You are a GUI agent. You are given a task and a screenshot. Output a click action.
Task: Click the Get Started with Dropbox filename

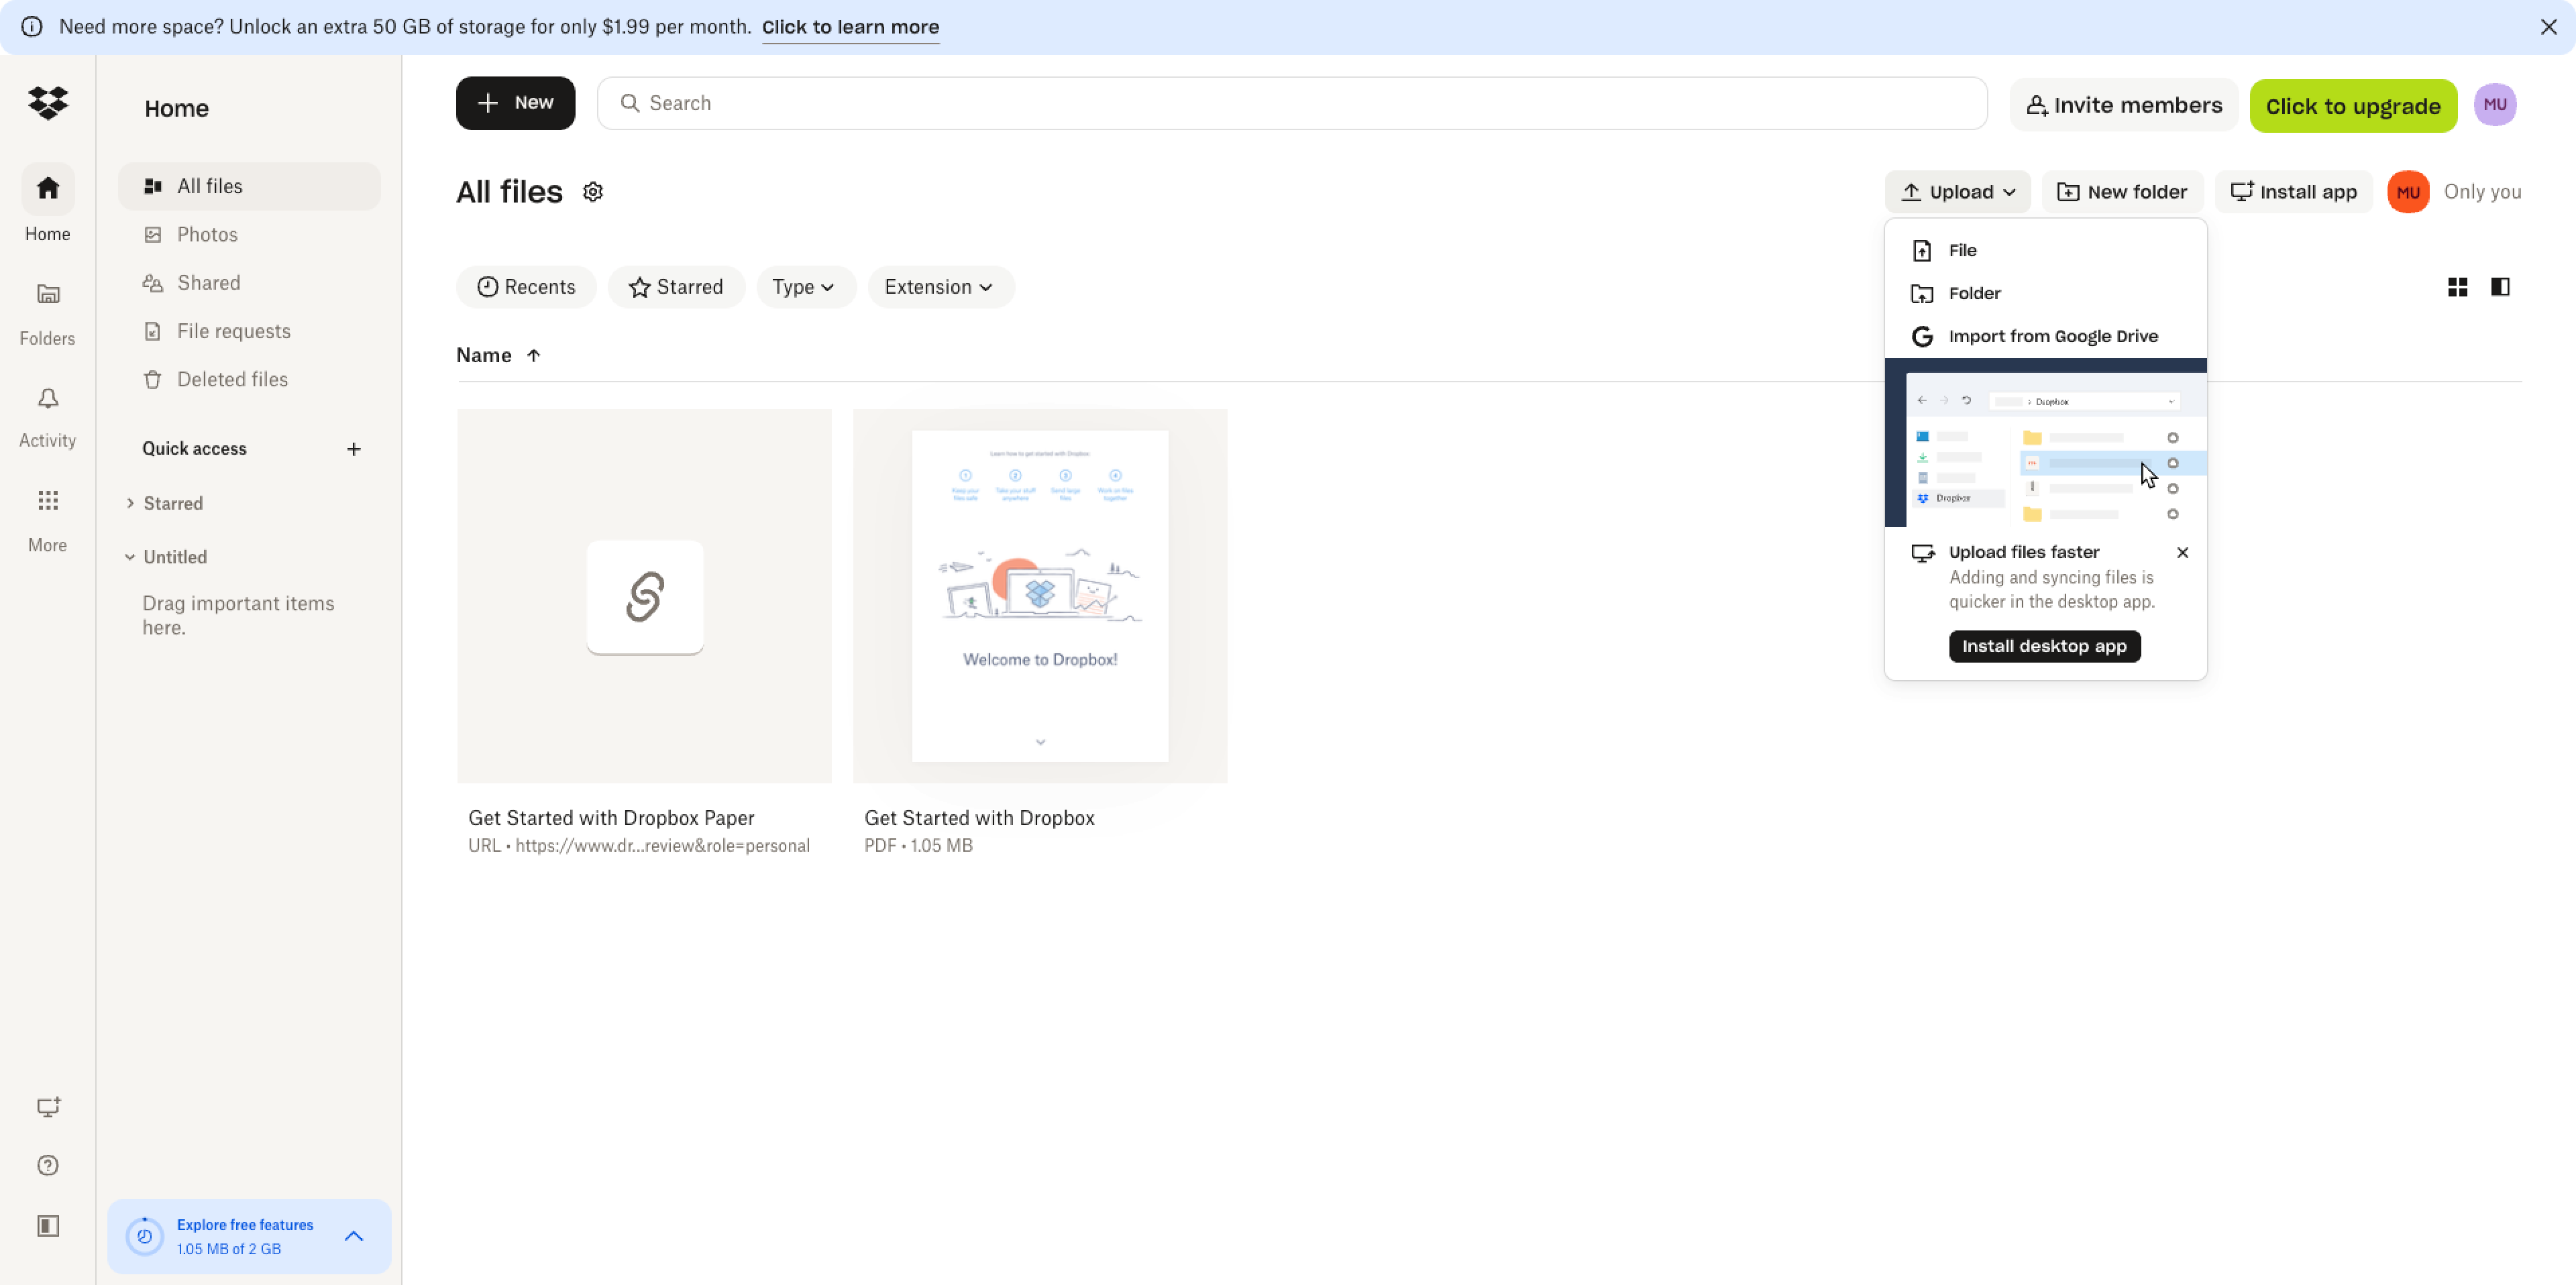point(979,818)
